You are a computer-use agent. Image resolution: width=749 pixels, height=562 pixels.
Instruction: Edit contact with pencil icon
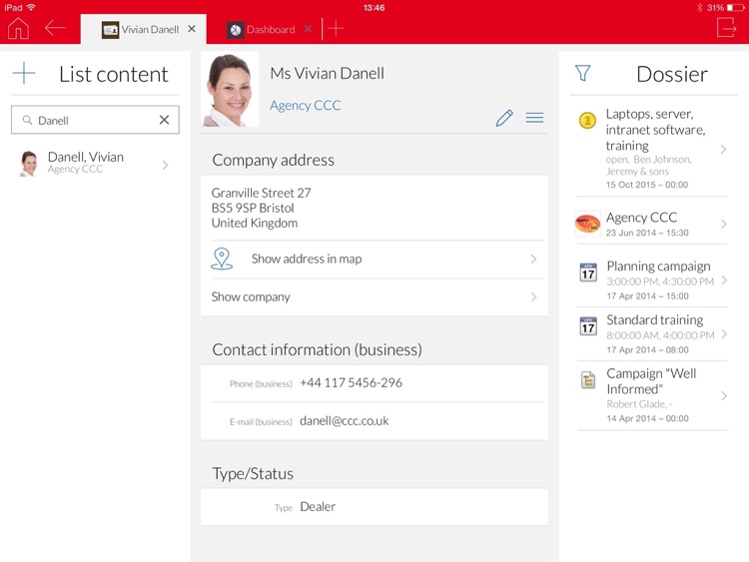click(x=504, y=118)
